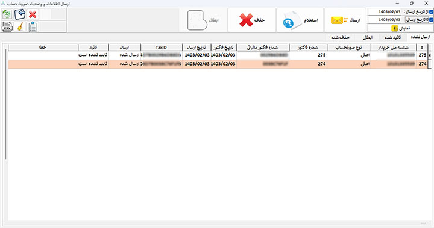Export the list to Excel
Viewport: 434px width, 228px height.
pyautogui.click(x=7, y=14)
